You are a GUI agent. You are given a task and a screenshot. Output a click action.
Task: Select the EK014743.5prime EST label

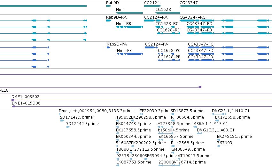tap(133, 124)
